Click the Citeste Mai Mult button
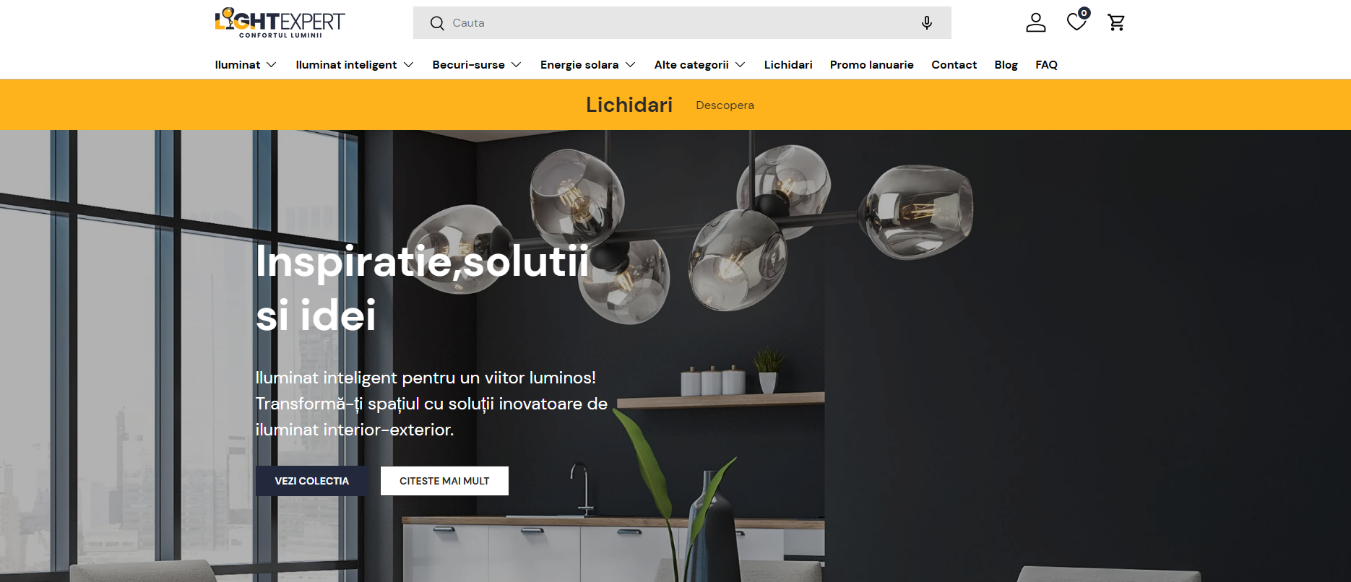Viewport: 1351px width, 582px height. tap(444, 481)
